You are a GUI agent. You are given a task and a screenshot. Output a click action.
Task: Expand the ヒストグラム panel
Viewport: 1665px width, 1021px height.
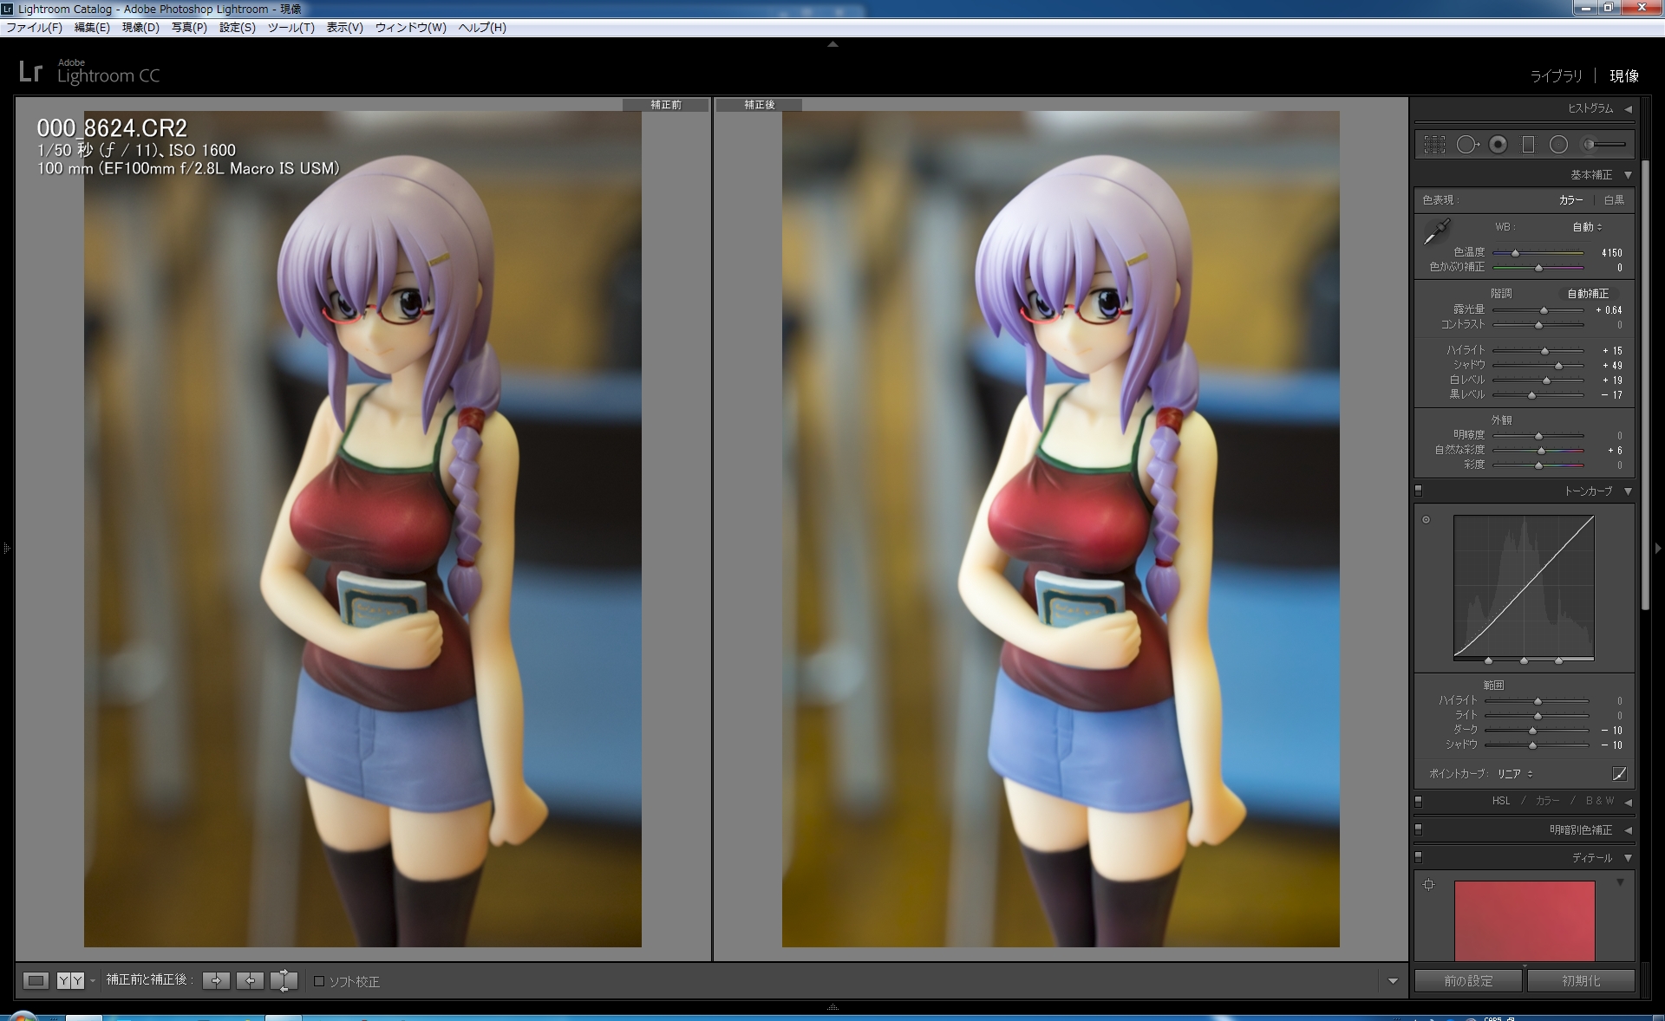point(1628,108)
